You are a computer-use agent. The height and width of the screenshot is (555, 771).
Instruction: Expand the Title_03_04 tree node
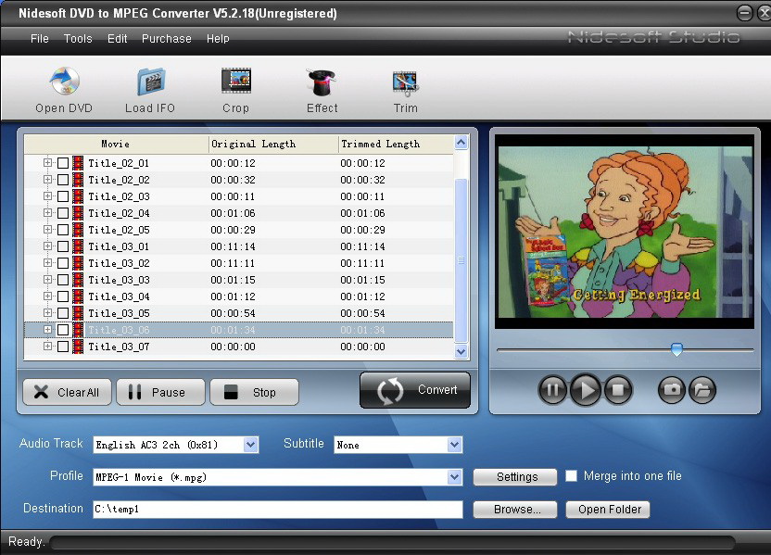(47, 296)
